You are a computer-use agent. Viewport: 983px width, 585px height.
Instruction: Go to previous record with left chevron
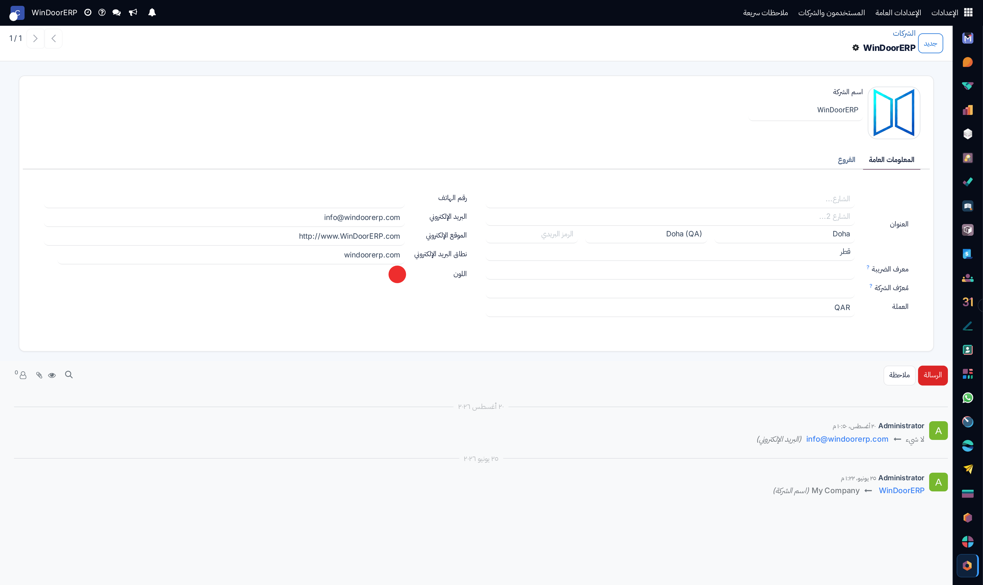[x=53, y=38]
